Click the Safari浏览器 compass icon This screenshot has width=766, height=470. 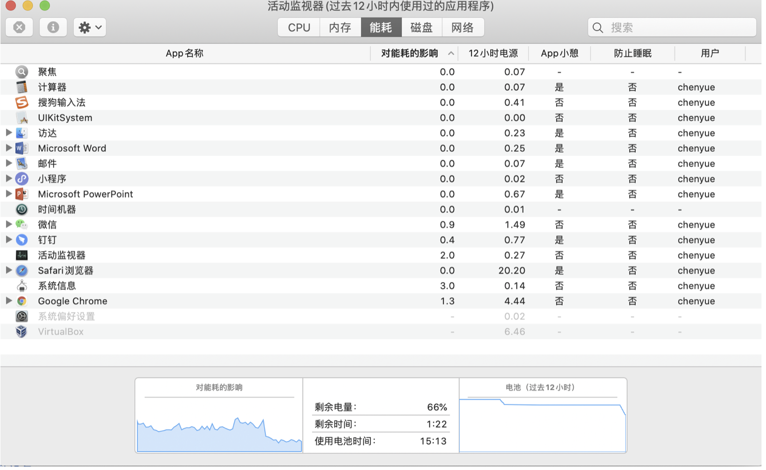(x=22, y=270)
